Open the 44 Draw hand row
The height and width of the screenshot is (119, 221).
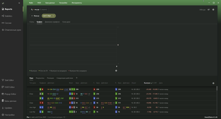click(x=122, y=94)
